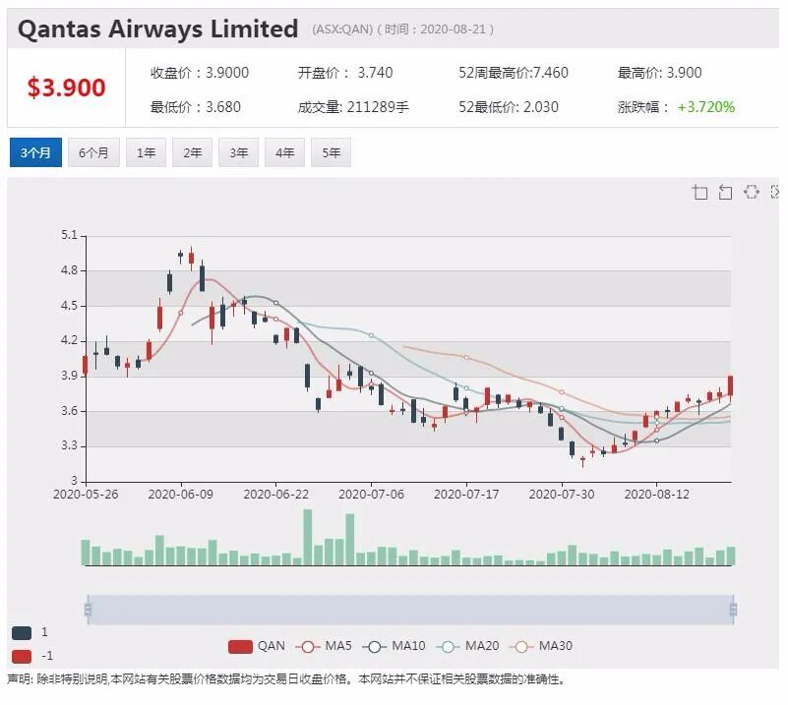Click the x-axis label 2020-06-09
Viewport: 788px width, 705px height.
point(180,495)
